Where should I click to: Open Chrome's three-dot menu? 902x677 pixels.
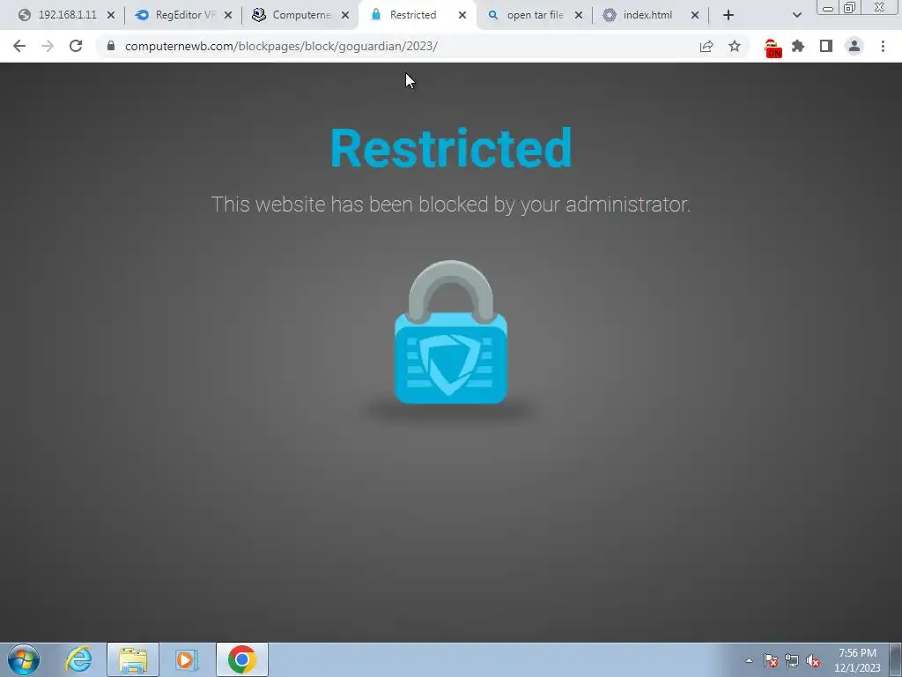pos(883,46)
